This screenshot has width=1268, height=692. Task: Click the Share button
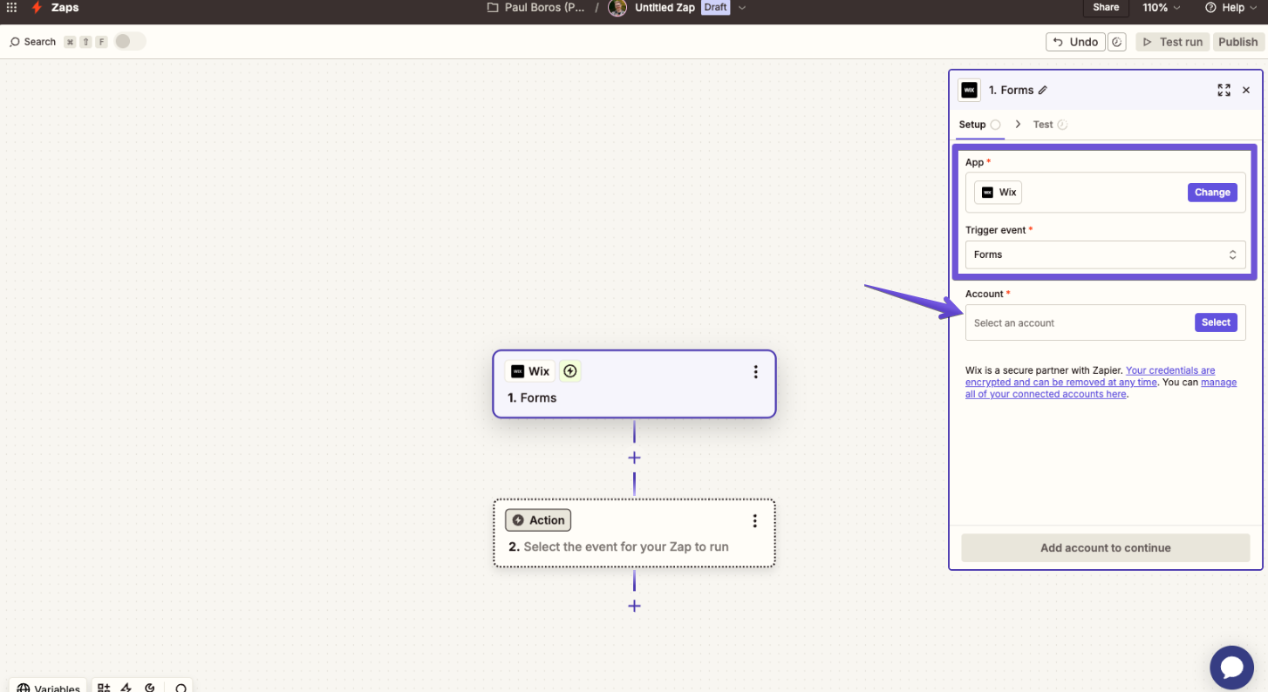[1106, 7]
